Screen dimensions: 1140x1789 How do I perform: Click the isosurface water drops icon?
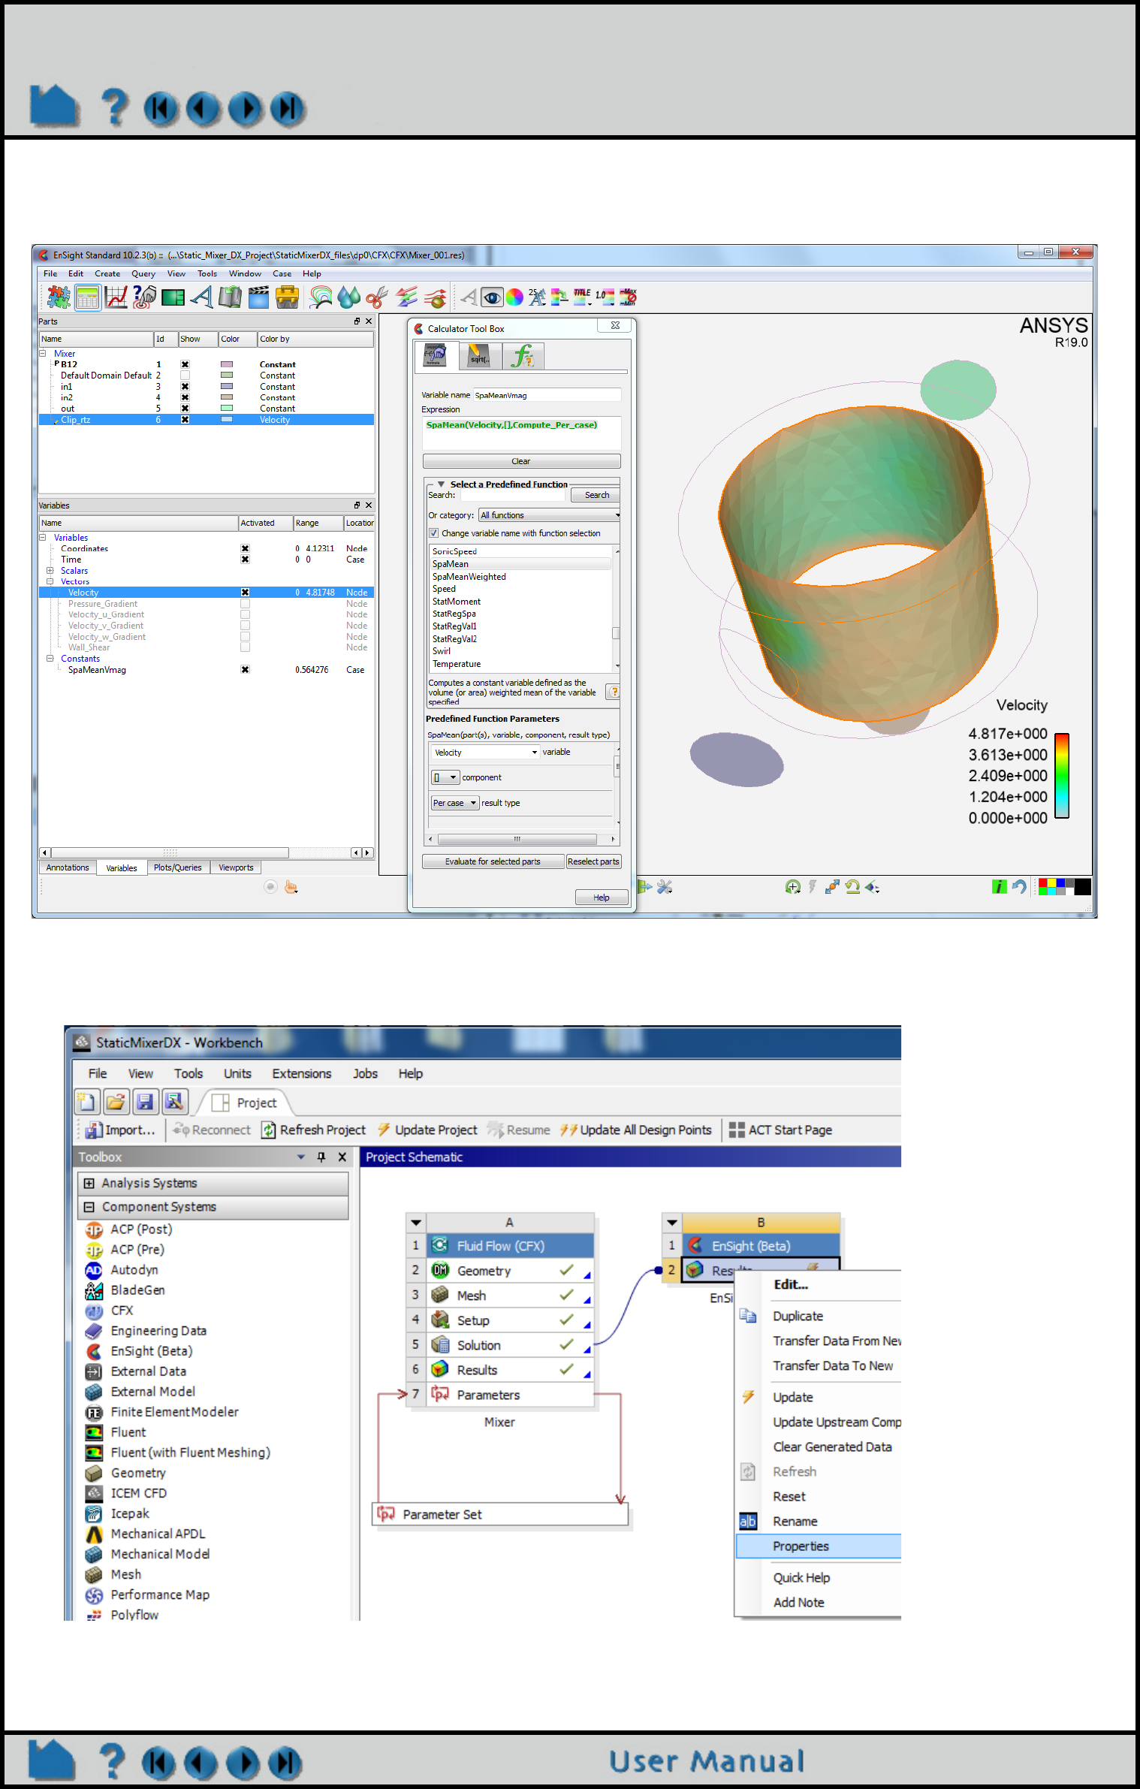[x=349, y=297]
